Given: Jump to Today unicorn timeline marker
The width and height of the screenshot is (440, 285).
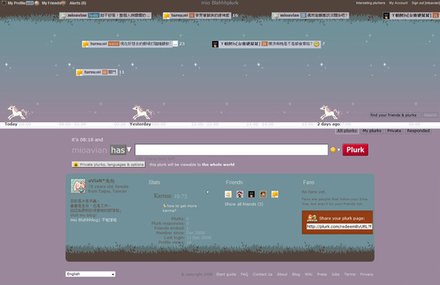Looking at the screenshot, I should 17,112.
